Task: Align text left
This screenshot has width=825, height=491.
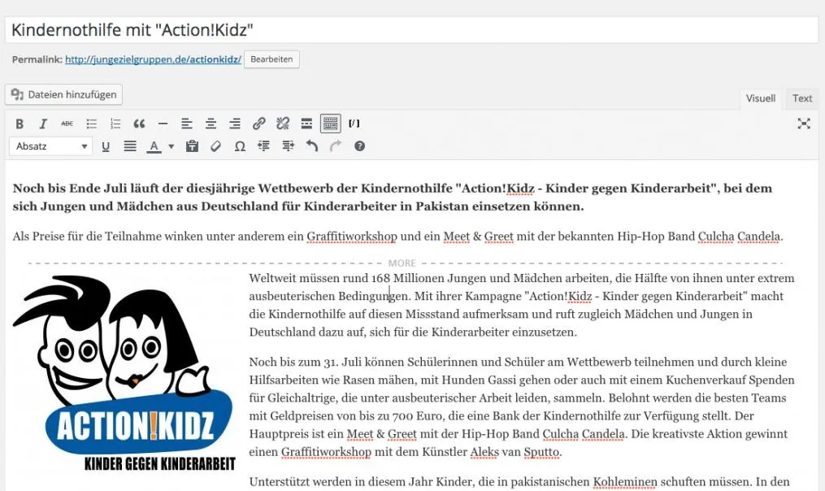Action: pos(187,124)
